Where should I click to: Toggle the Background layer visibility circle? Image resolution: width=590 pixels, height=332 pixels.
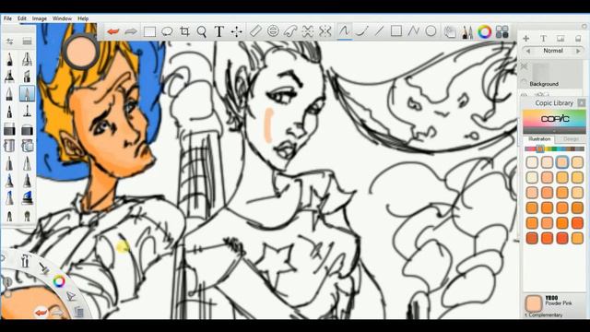pos(524,82)
